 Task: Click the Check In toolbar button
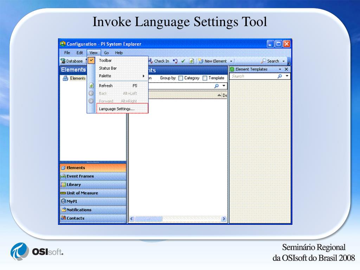click(159, 61)
